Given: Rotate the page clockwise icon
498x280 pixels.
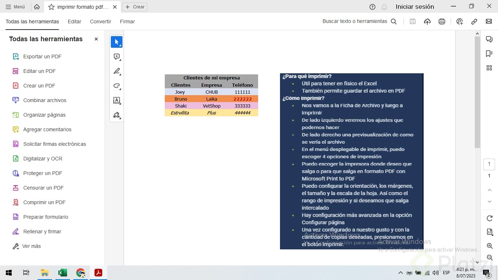Looking at the screenshot, I should (x=490, y=218).
